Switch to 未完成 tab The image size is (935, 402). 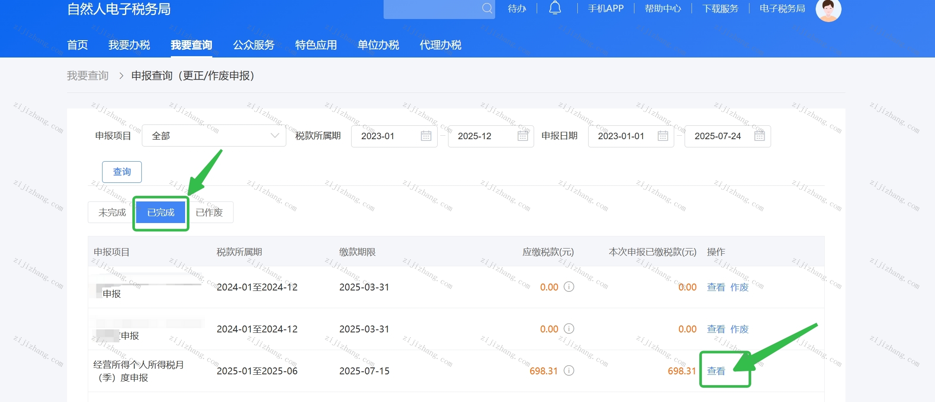coord(112,212)
